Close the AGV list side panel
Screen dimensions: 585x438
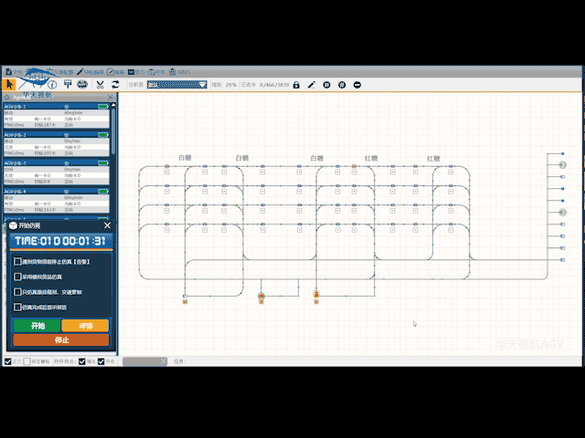111,97
